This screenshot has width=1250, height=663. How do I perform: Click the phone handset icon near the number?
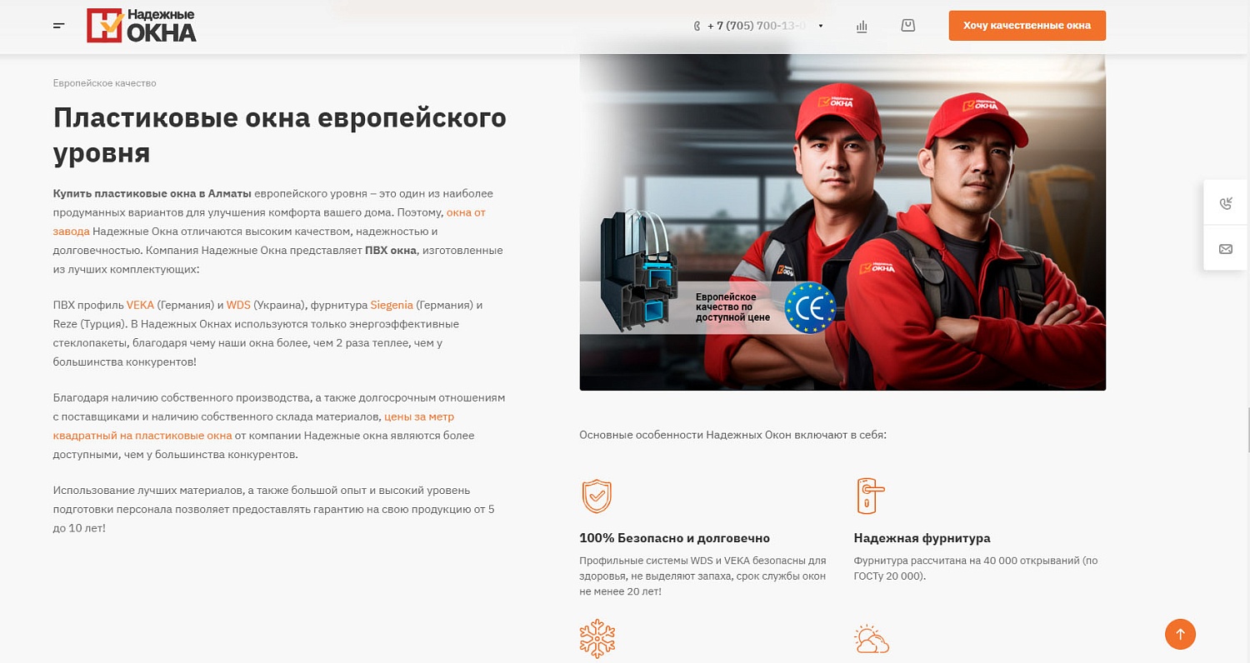tap(697, 25)
